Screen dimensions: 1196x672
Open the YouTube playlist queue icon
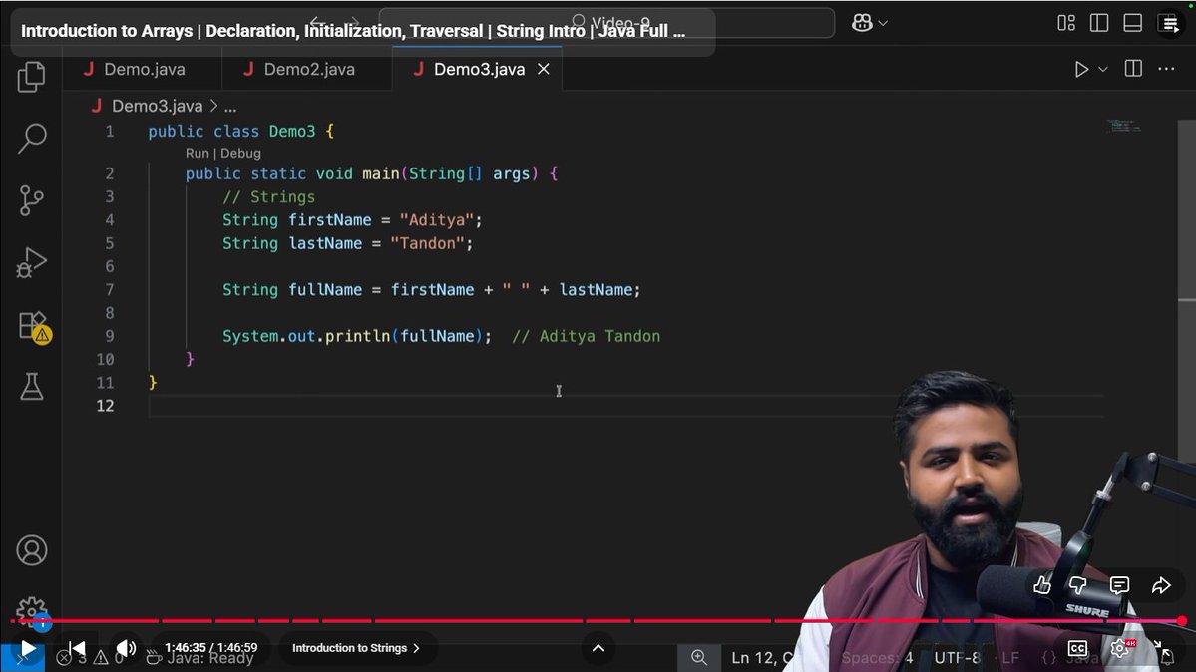pos(1169,24)
